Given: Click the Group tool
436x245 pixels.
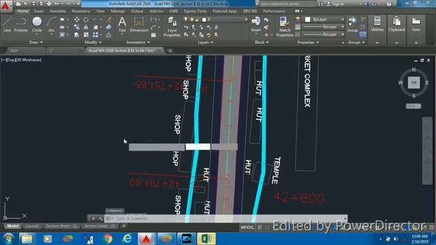Looking at the screenshot, I should [x=352, y=24].
